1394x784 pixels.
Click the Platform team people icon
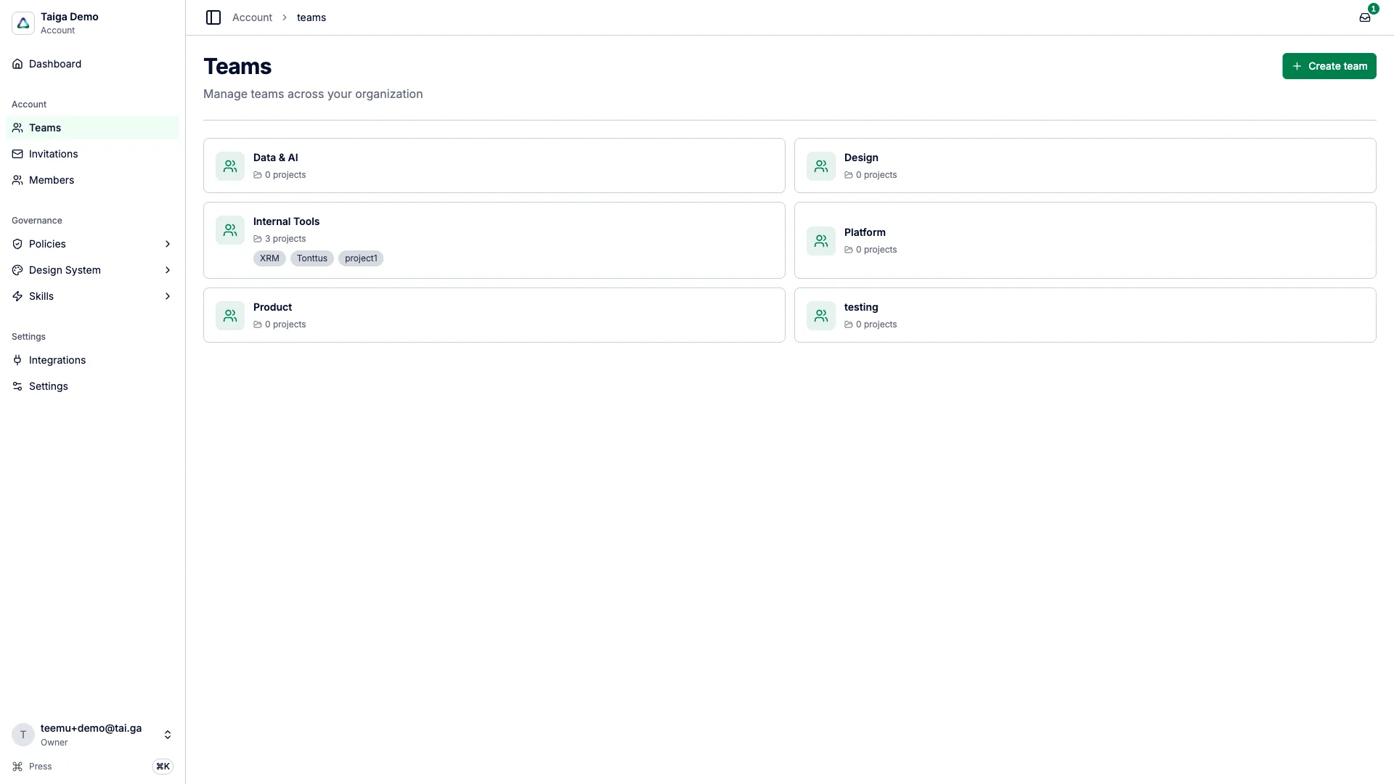coord(821,241)
